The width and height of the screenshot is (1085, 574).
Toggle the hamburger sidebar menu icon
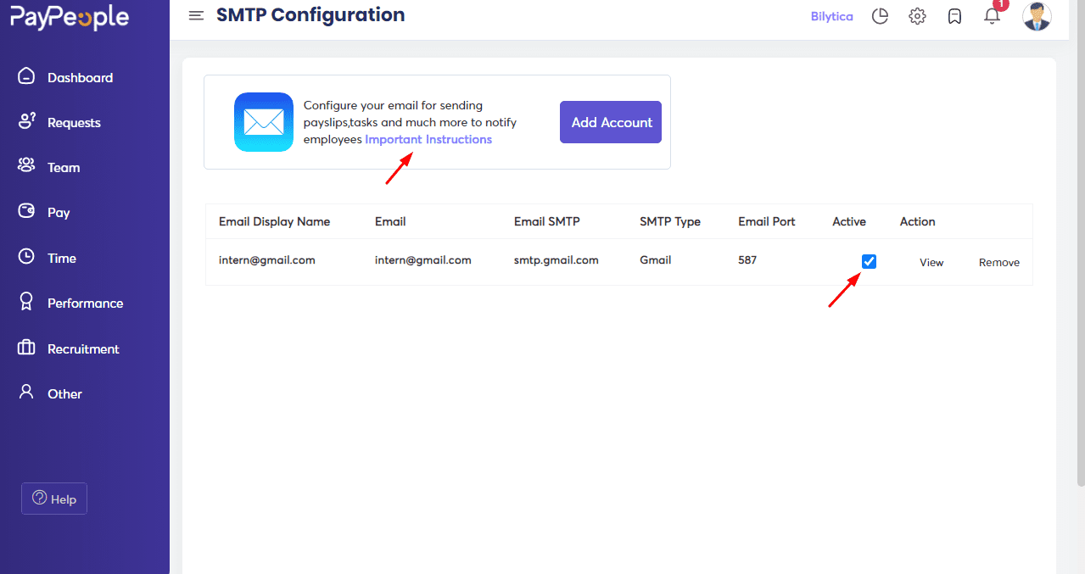point(196,16)
